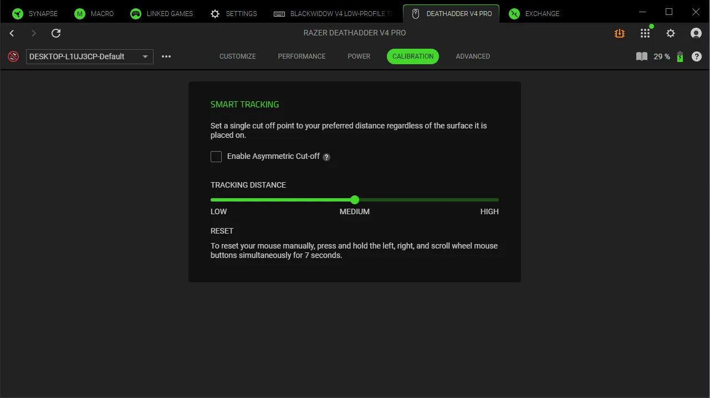
Task: Click the TRACKING DISTANCE label
Action: [248, 185]
